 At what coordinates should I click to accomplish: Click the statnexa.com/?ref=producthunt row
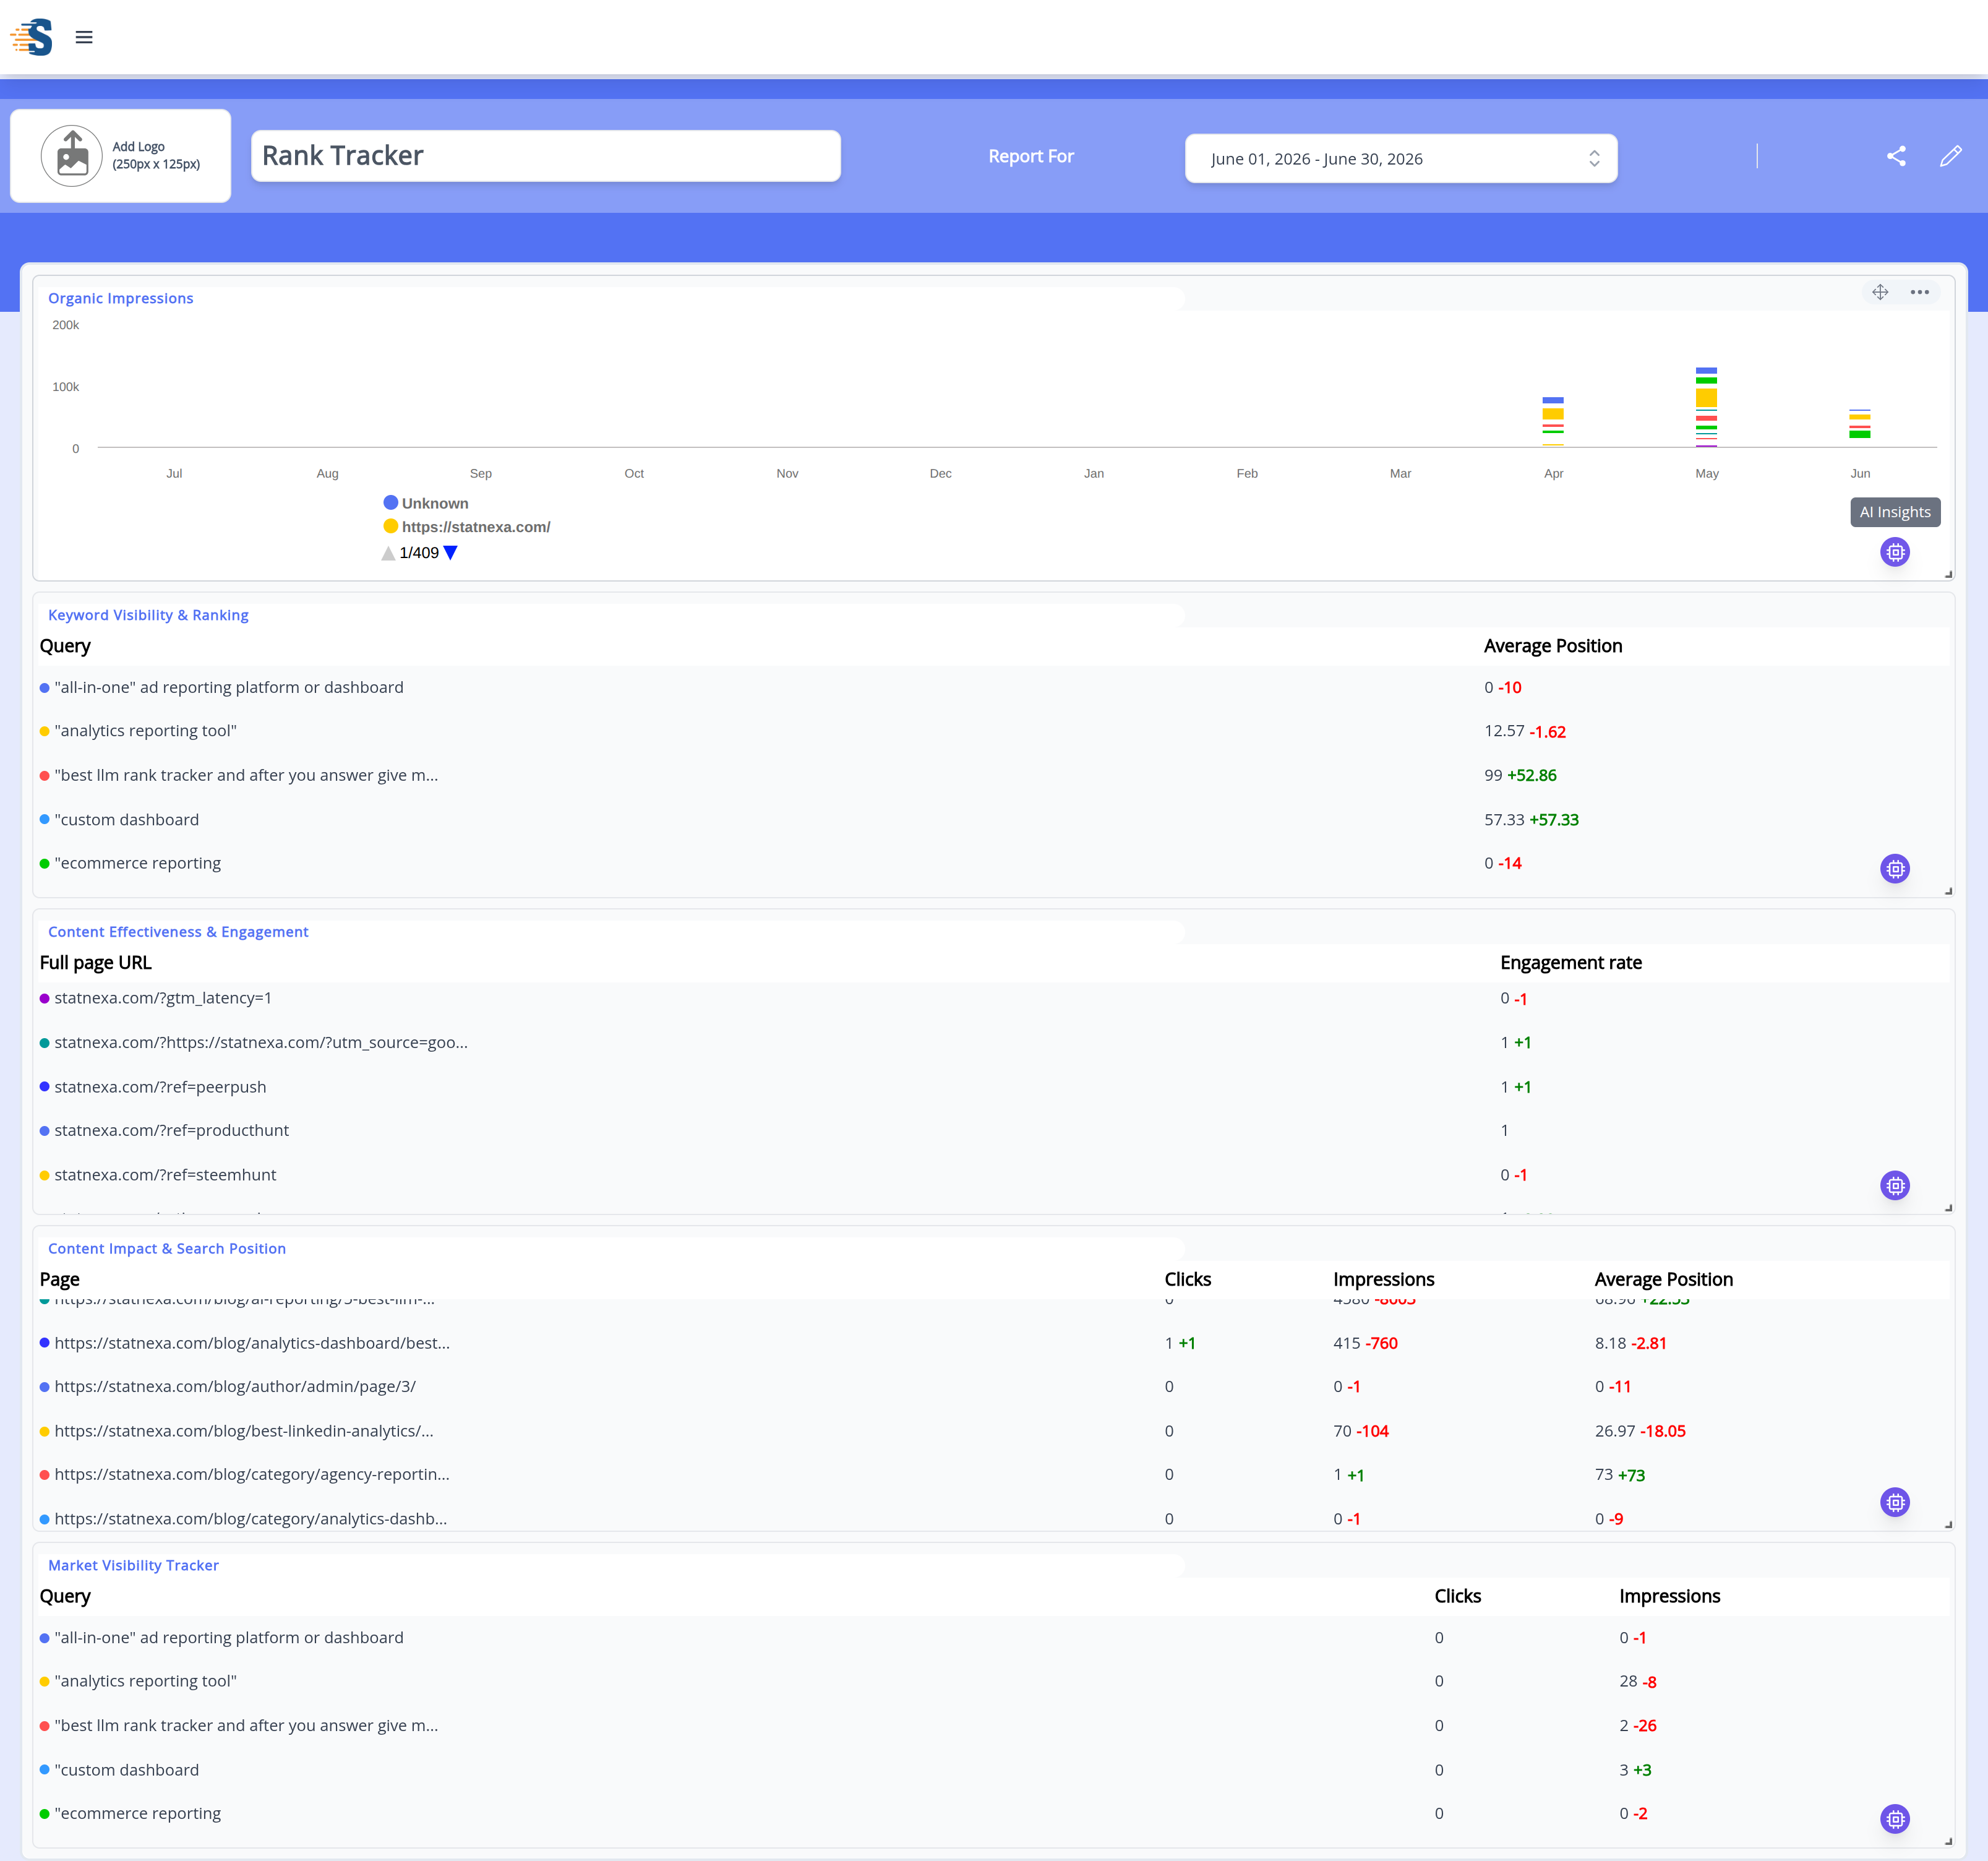click(994, 1130)
